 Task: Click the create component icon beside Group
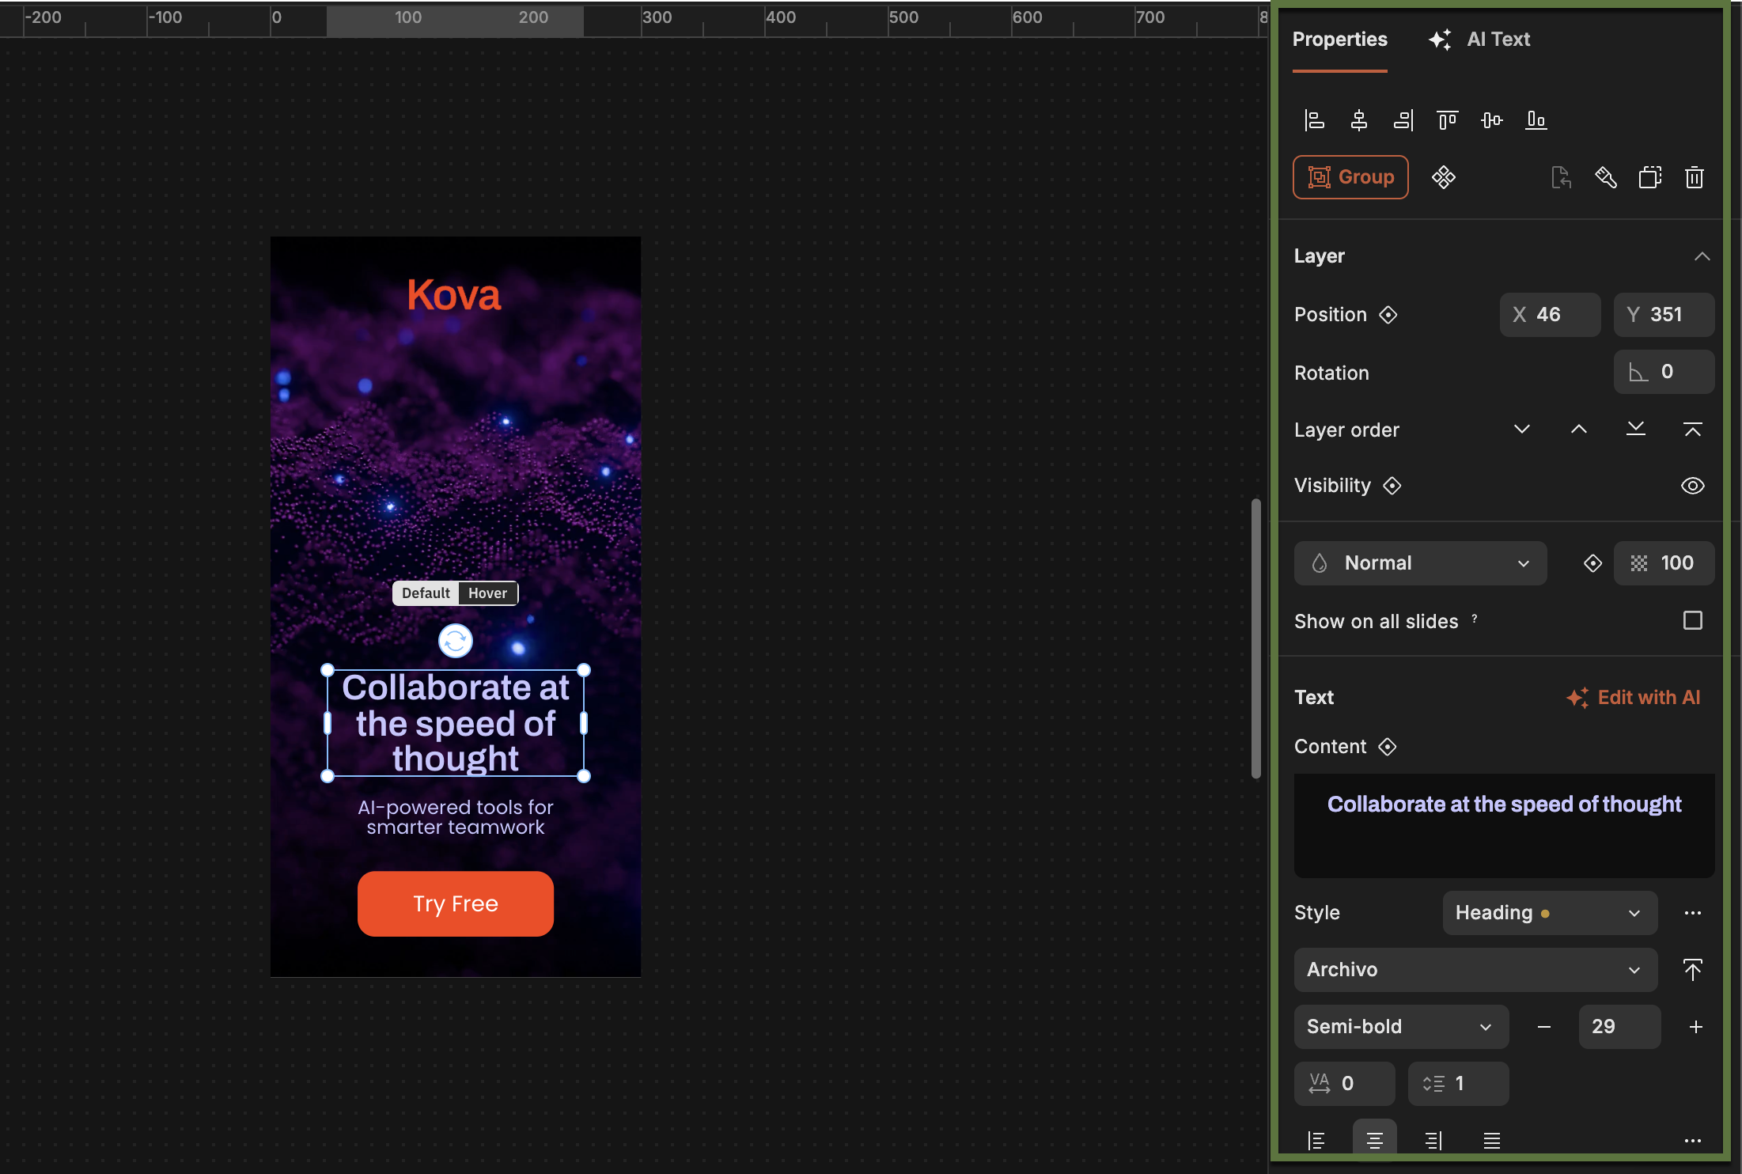pos(1443,177)
